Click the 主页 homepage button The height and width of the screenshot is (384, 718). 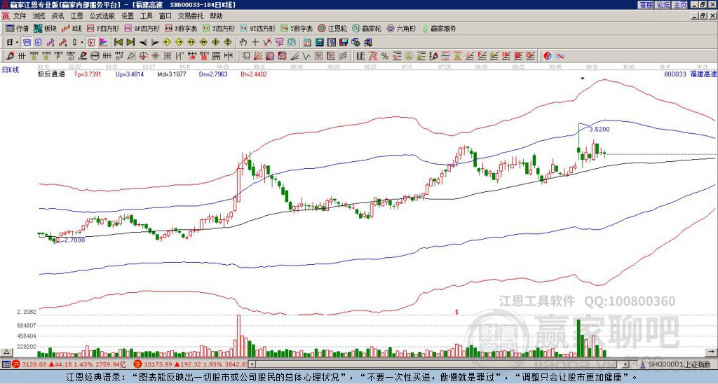point(679,5)
